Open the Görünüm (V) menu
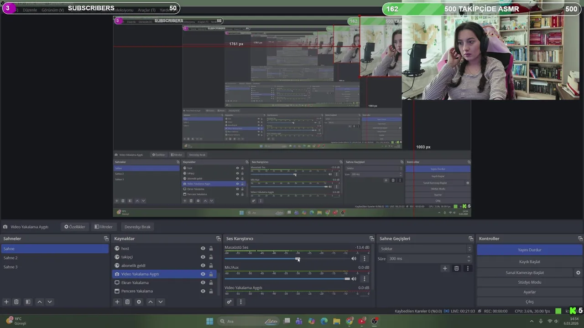584x328 pixels. tap(53, 10)
